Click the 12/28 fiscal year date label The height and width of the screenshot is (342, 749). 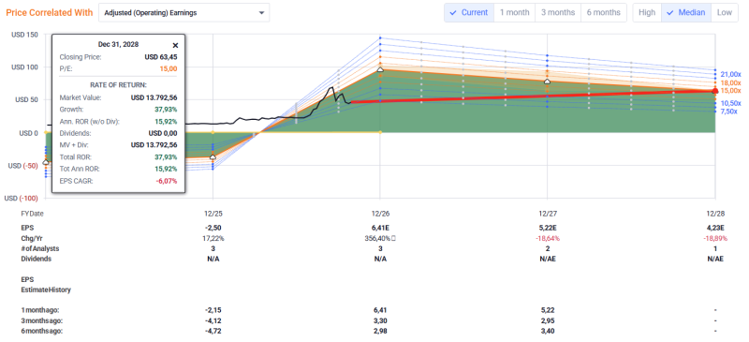click(x=715, y=214)
